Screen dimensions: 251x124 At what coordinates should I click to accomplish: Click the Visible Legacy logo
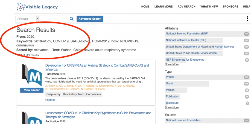point(37,7)
